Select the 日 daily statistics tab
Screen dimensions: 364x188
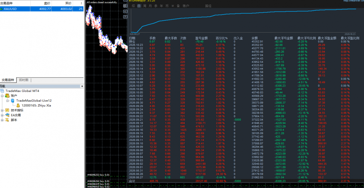[x=139, y=6]
